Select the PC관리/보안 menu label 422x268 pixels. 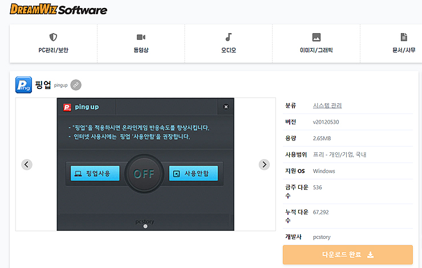[53, 50]
